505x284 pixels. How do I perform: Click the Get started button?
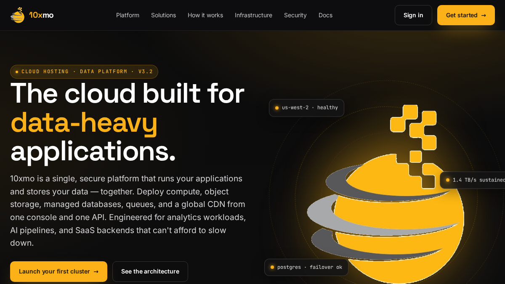(466, 15)
